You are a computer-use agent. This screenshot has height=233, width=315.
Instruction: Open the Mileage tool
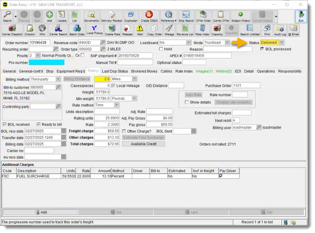click(169, 30)
